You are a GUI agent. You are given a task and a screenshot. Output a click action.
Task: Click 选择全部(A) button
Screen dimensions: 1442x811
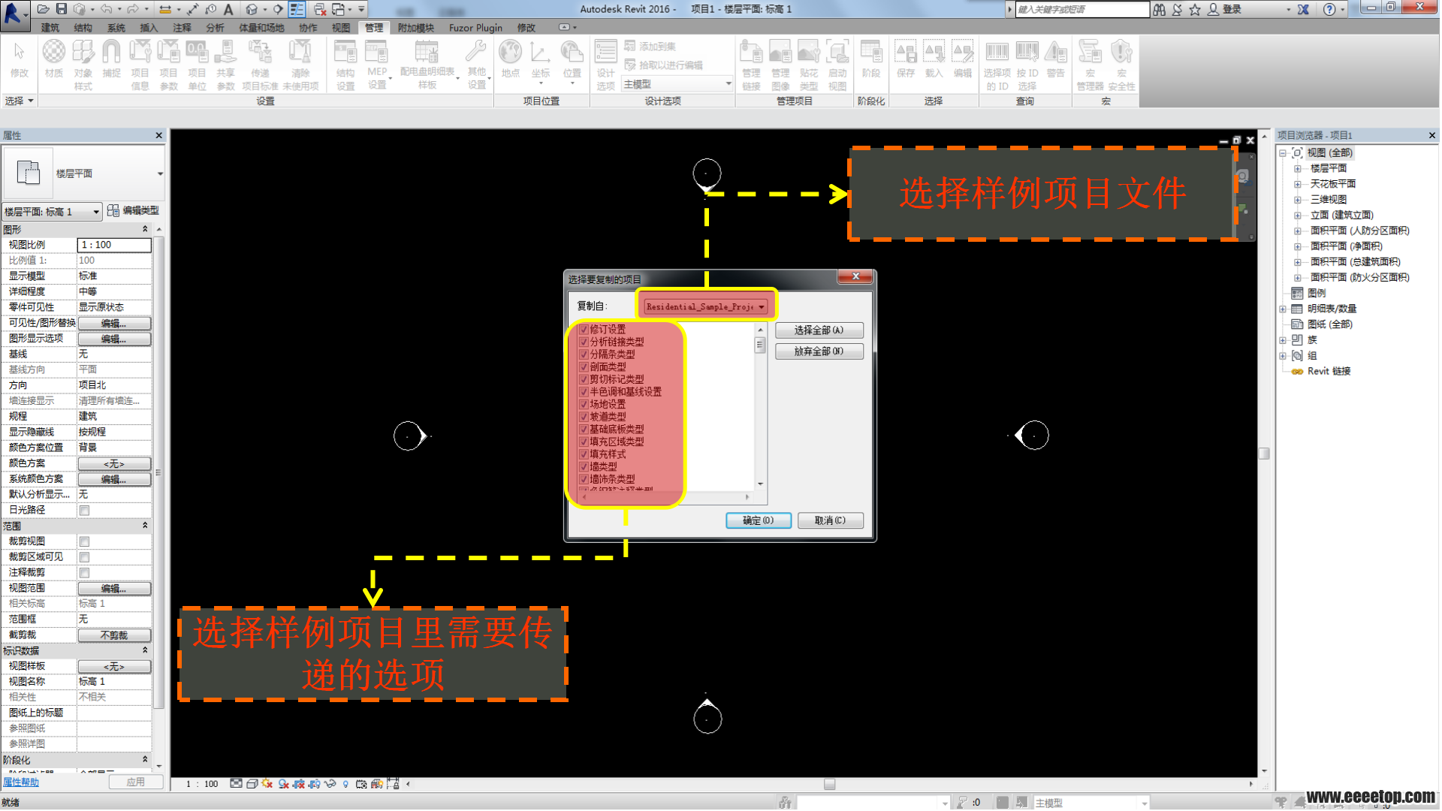tap(819, 330)
